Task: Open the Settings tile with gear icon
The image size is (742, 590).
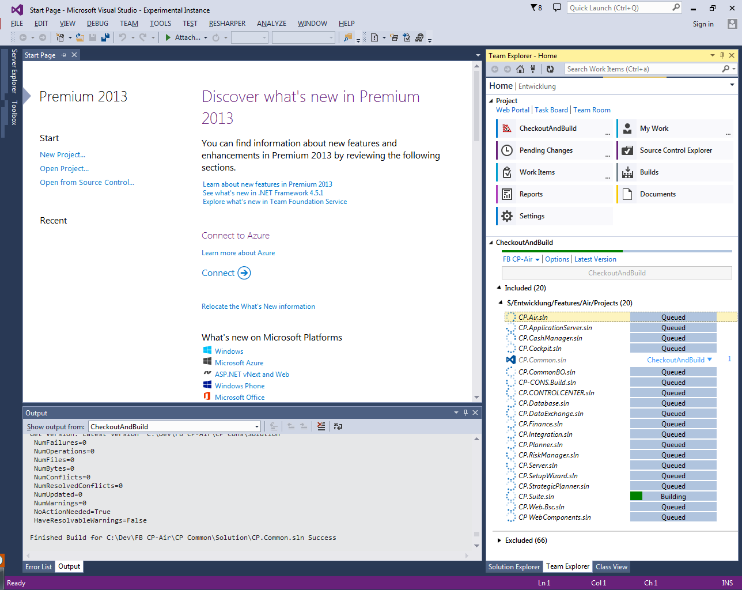Action: pos(554,216)
